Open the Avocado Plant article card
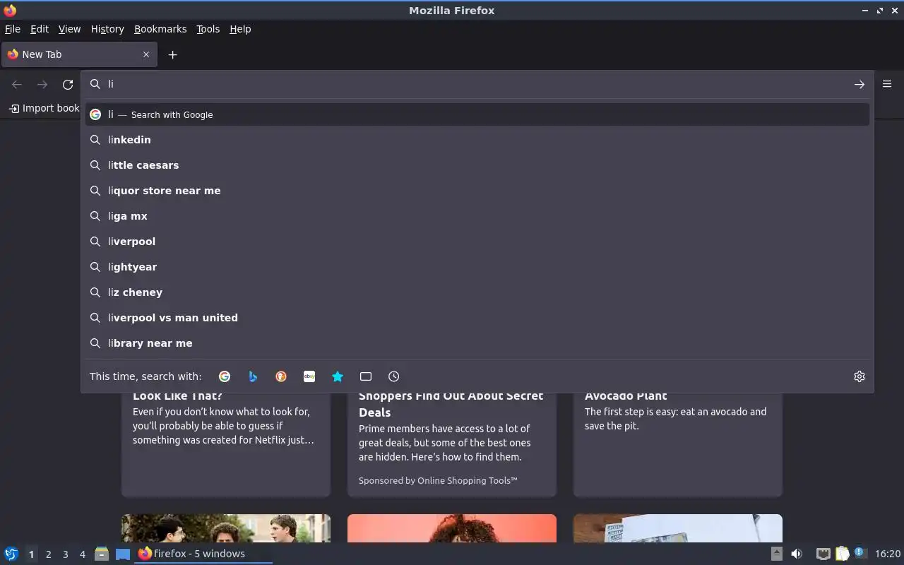Screen dimensions: 904x565 678,444
